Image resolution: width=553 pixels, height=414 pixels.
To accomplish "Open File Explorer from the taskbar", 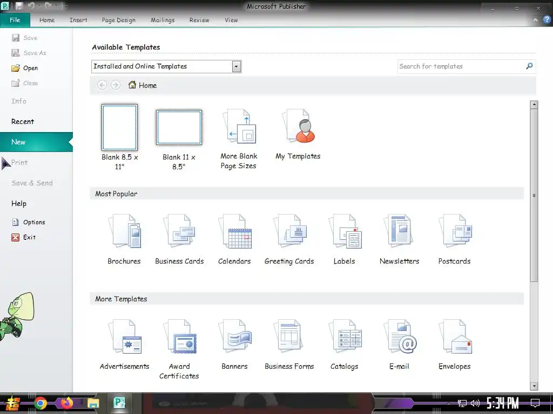I will click(93, 403).
